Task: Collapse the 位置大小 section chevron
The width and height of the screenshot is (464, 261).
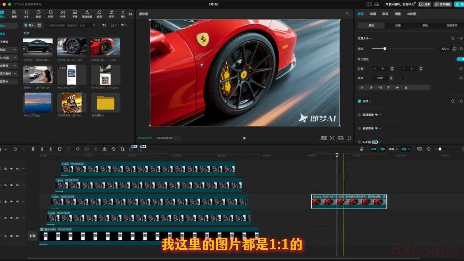Action: [x=371, y=38]
